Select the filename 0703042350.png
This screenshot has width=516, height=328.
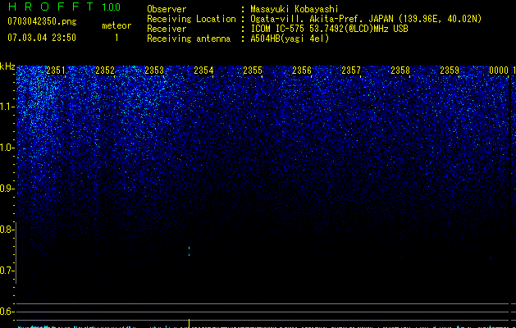pos(42,21)
